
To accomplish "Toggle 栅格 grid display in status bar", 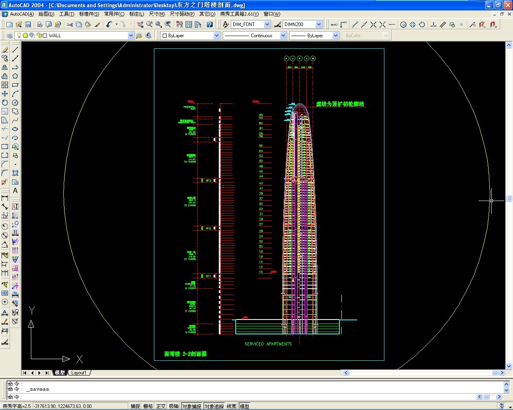I will coord(148,406).
